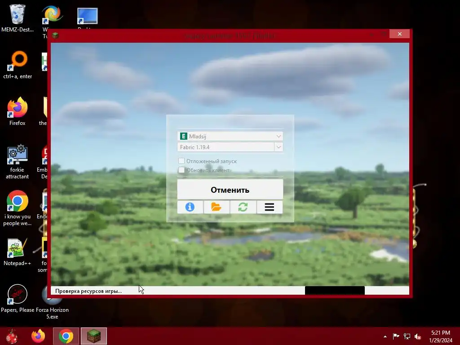460x345 pixels.
Task: Close the launcher window
Action: pos(399,34)
